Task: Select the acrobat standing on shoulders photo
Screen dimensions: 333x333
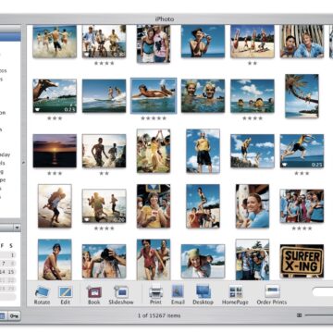Action: [x=203, y=206]
